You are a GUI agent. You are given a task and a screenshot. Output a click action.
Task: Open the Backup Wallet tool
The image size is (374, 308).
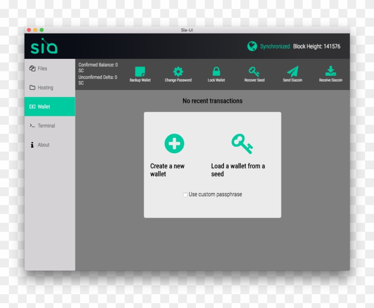point(140,71)
